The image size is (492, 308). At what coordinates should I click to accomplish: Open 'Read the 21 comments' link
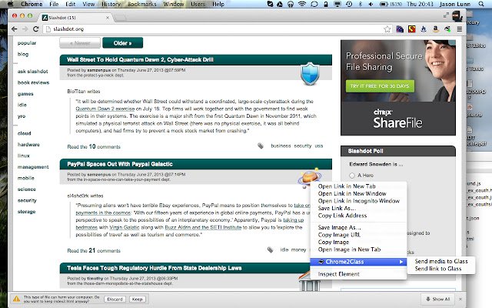(94, 250)
